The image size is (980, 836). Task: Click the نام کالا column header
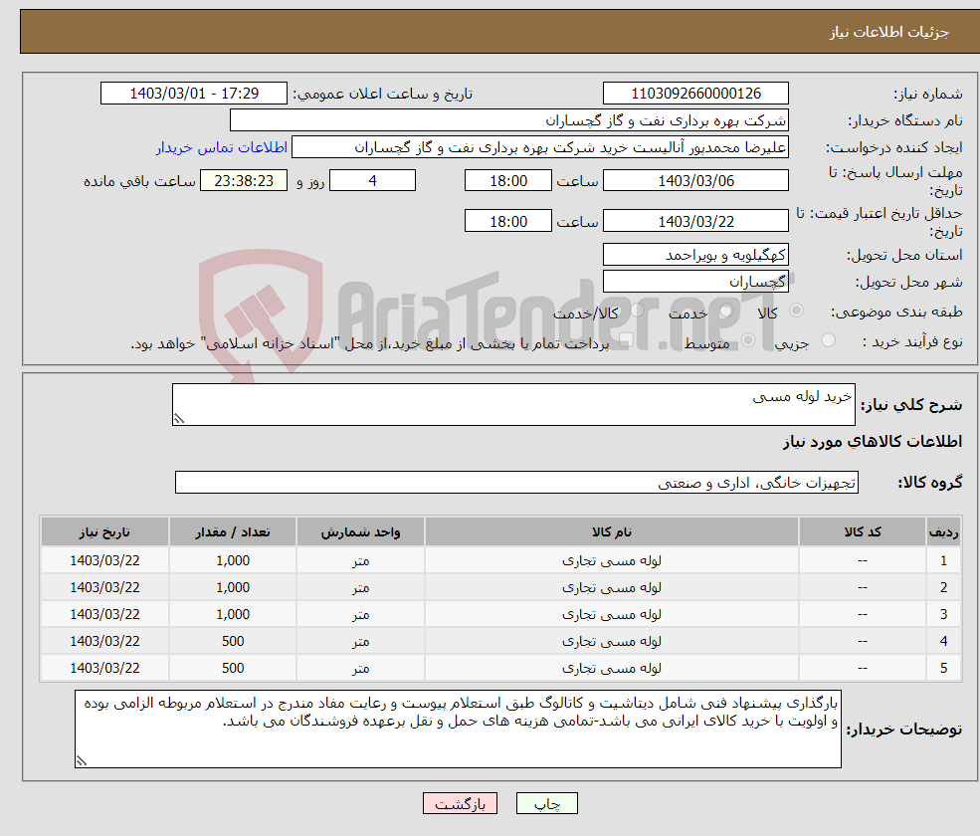click(612, 532)
